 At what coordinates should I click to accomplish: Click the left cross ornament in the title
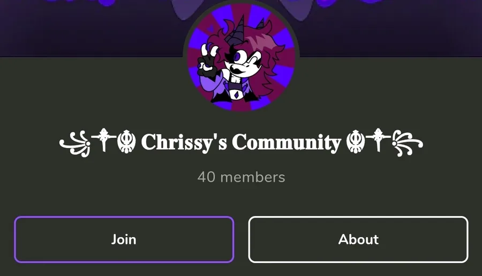(104, 140)
